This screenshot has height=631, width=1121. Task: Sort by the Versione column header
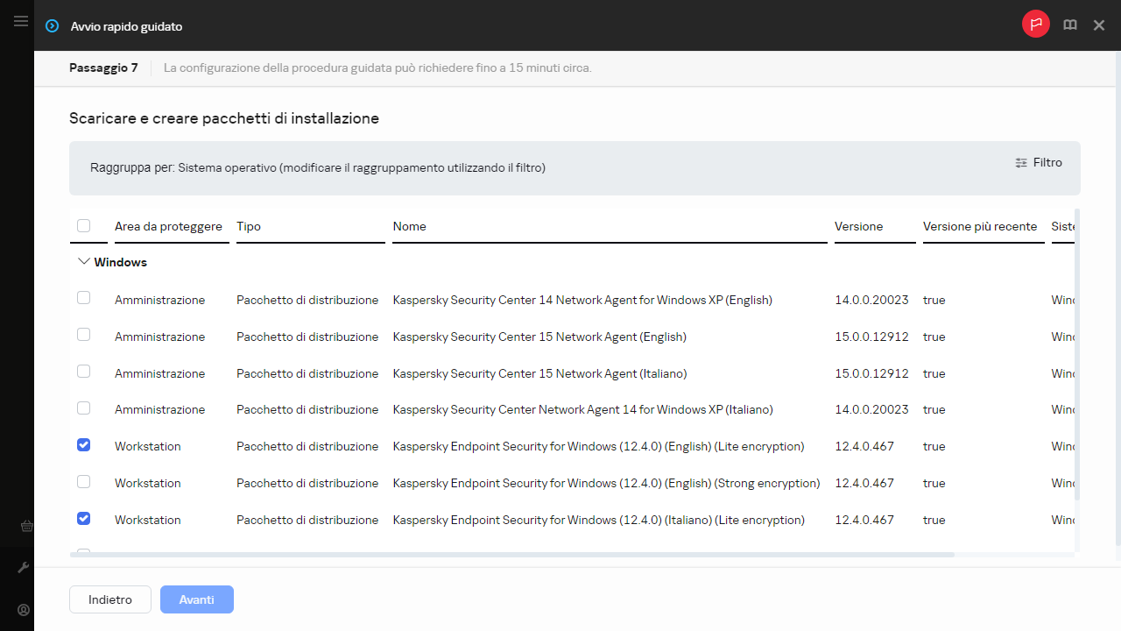click(858, 226)
